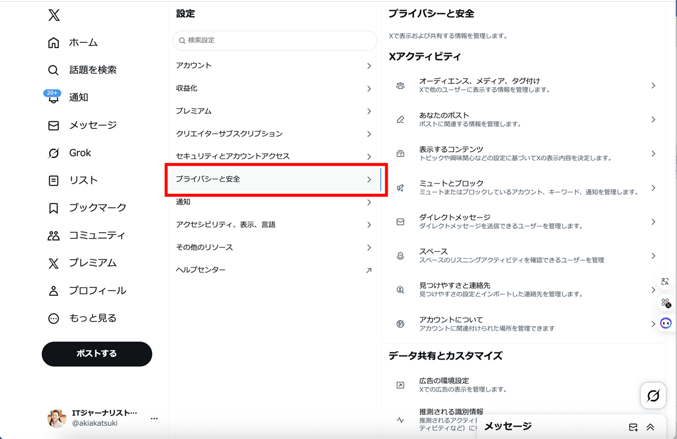Image resolution: width=677 pixels, height=439 pixels.
Task: Open the floating Grok button
Action: tap(653, 396)
